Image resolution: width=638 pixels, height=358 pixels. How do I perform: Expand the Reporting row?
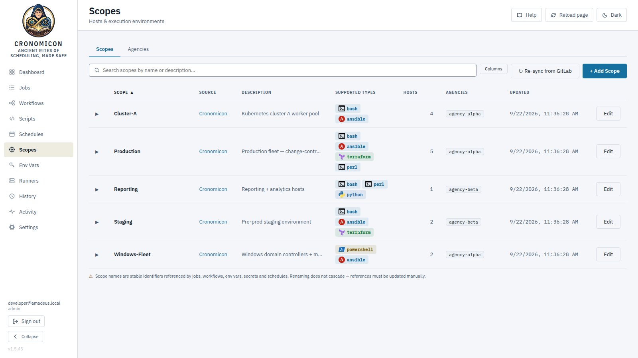[96, 190]
